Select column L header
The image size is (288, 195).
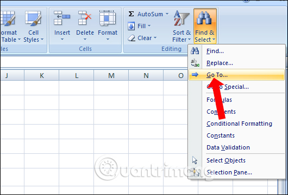click(76, 75)
